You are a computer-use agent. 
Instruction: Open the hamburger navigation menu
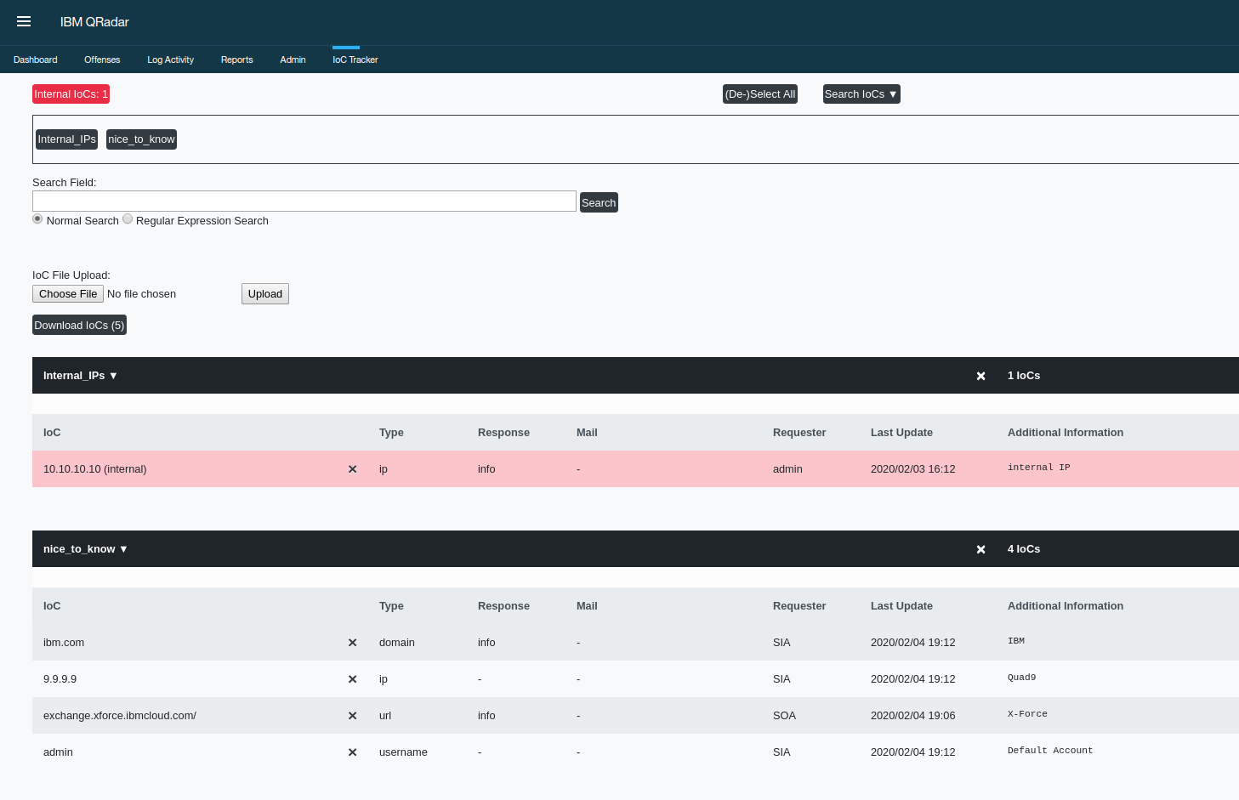[23, 21]
